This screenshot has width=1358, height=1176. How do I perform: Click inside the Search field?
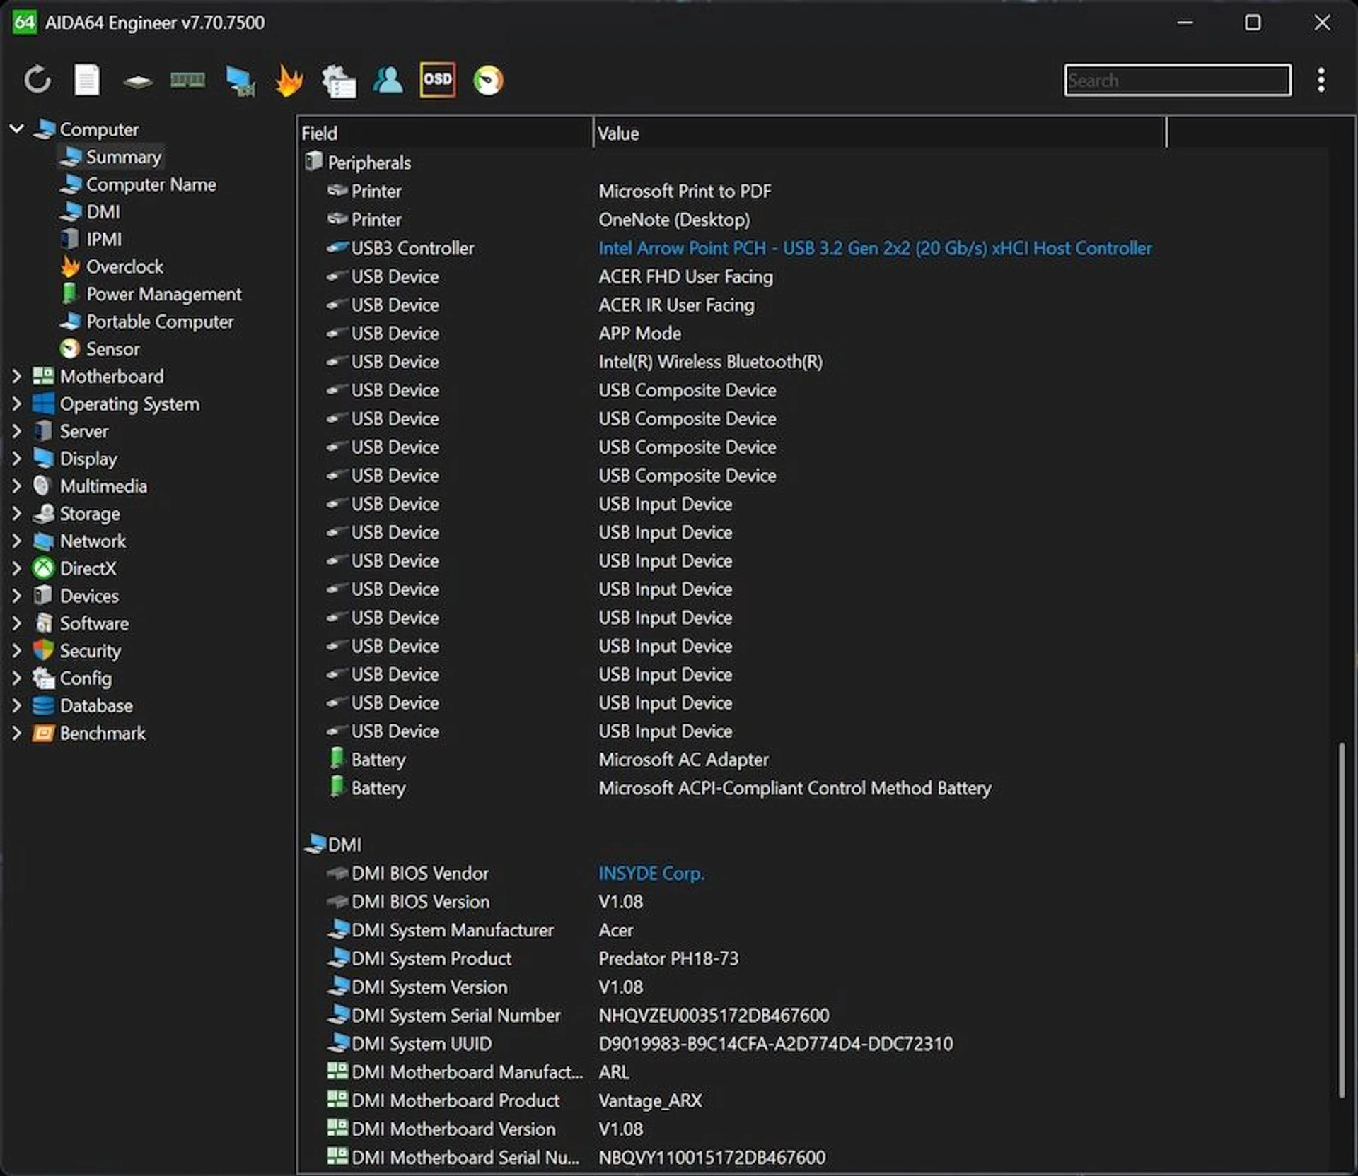(x=1177, y=80)
